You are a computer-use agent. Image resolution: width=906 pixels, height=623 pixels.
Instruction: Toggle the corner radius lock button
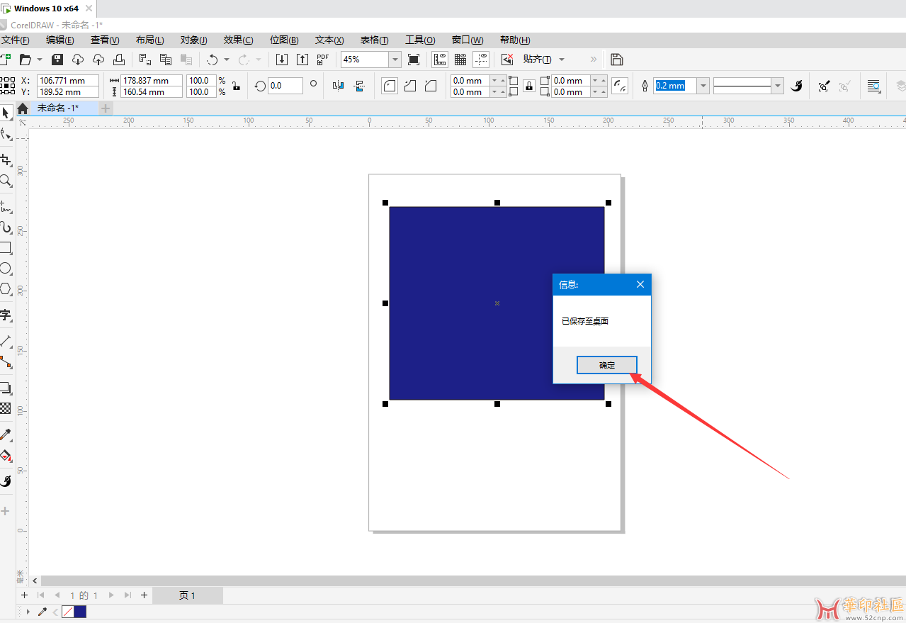[529, 86]
